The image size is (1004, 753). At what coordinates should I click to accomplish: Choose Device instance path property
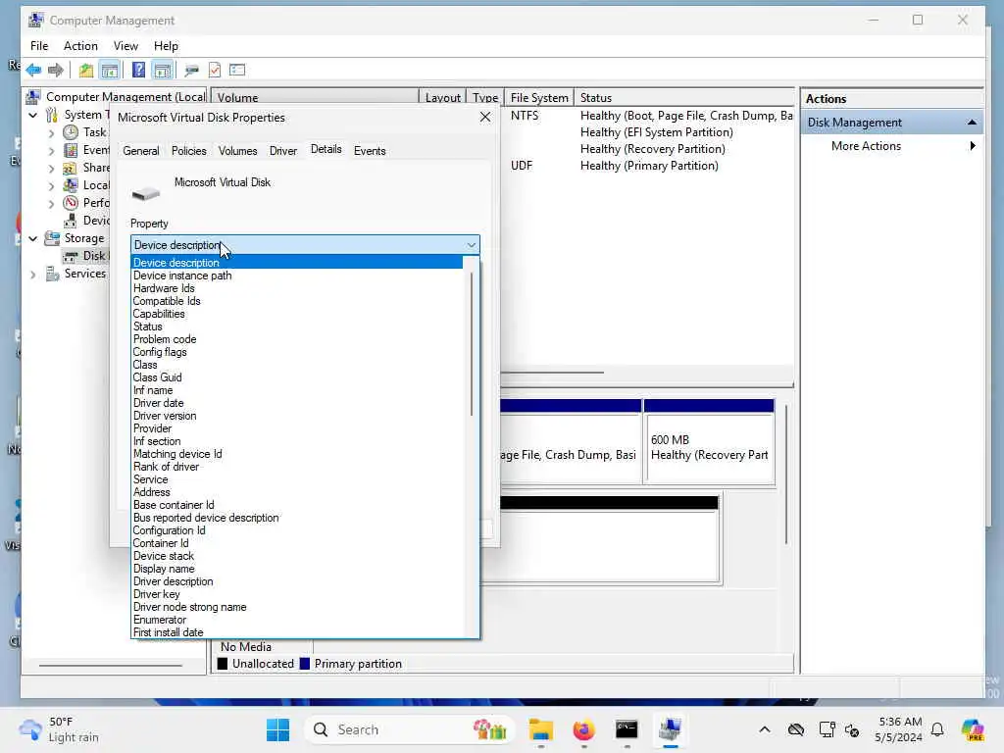182,276
